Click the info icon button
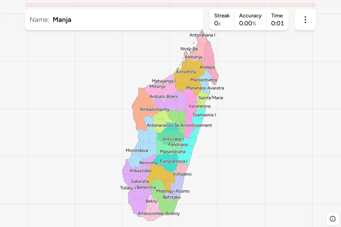341x227 pixels. point(333,219)
